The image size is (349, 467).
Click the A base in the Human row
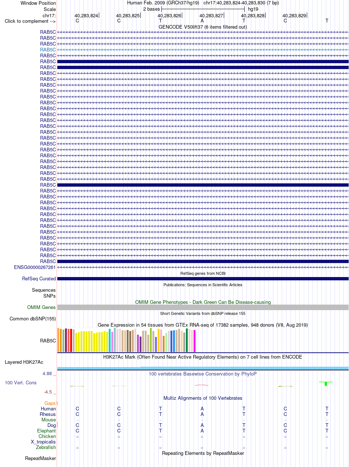[202, 409]
